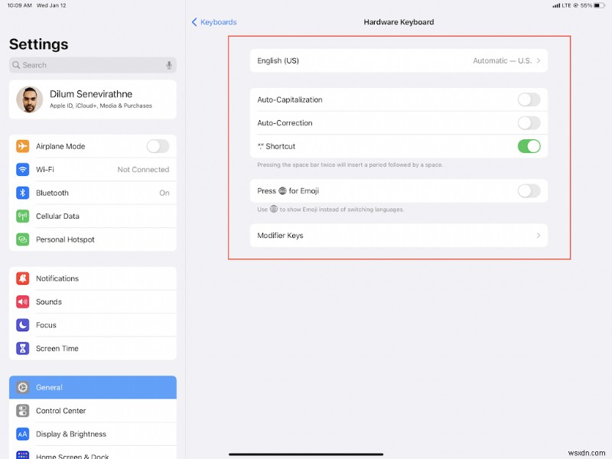The width and height of the screenshot is (612, 459).
Task: Open Screen Time via the hourglass icon
Action: point(21,348)
